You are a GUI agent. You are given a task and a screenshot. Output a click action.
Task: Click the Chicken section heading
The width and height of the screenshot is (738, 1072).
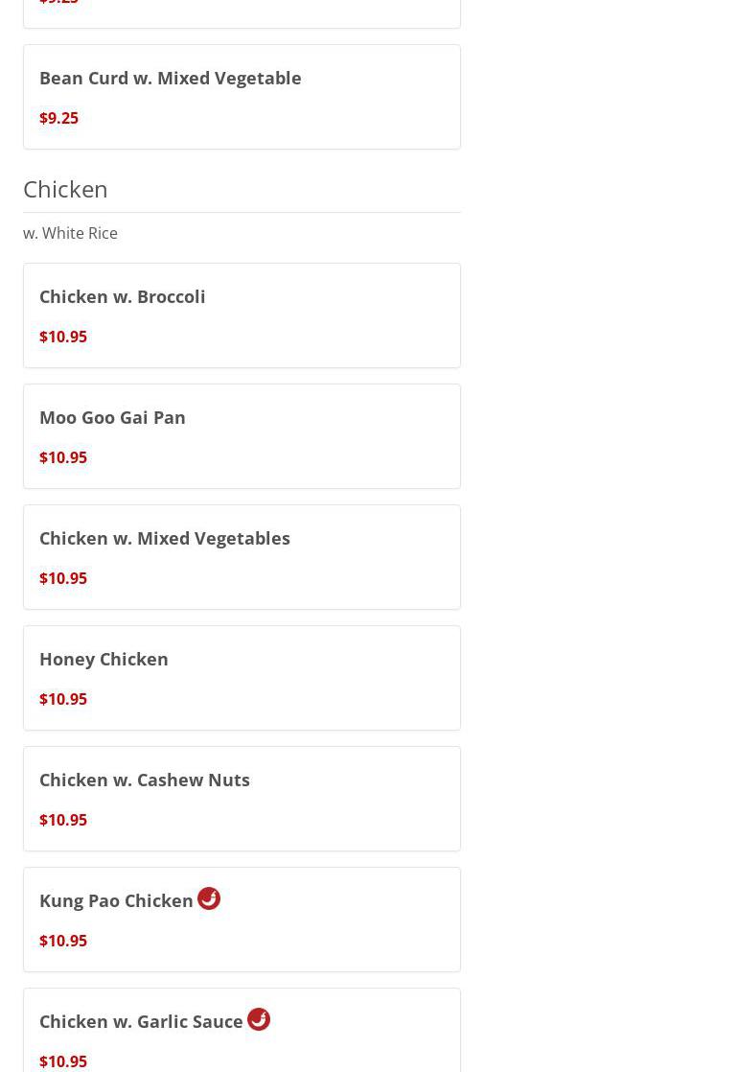pos(65,189)
